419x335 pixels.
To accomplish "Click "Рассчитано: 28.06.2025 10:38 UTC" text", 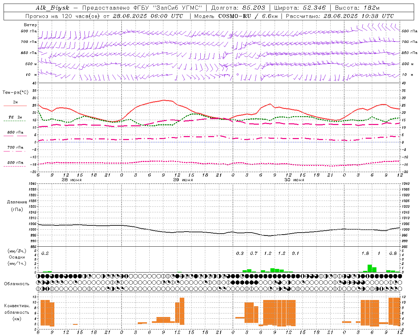I will coord(340,16).
